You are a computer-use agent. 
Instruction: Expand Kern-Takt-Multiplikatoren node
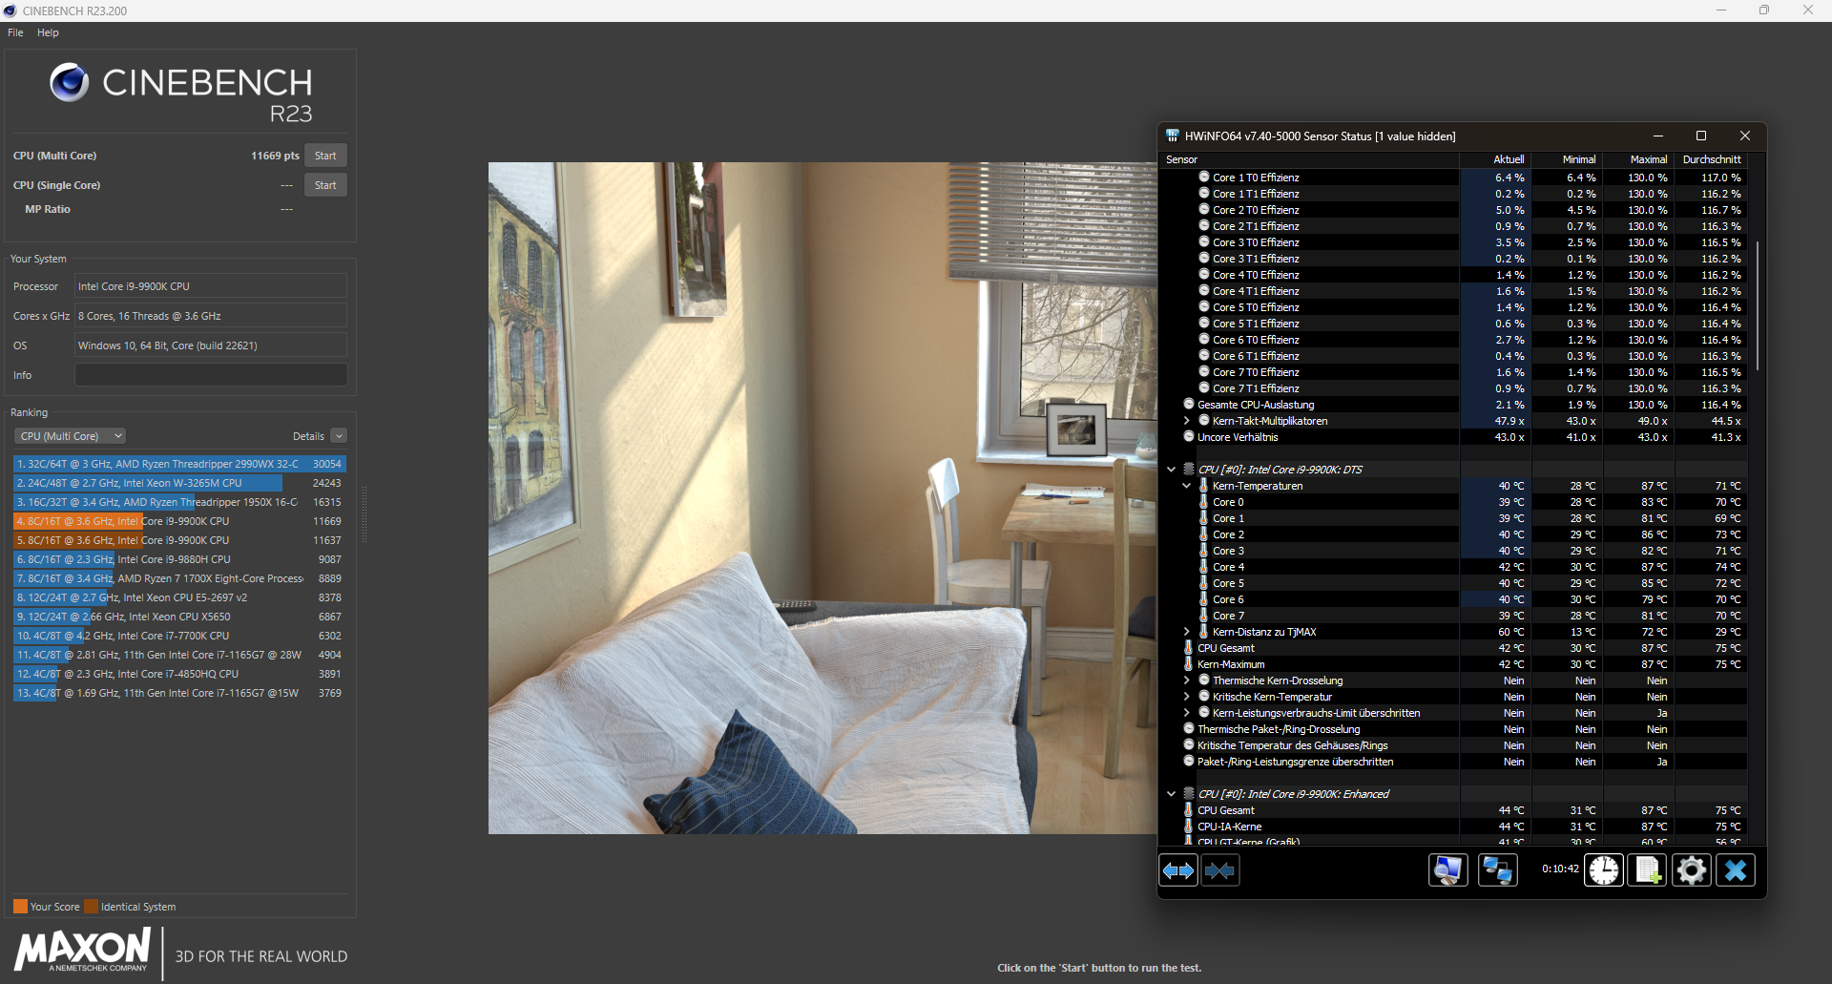[x=1186, y=420]
